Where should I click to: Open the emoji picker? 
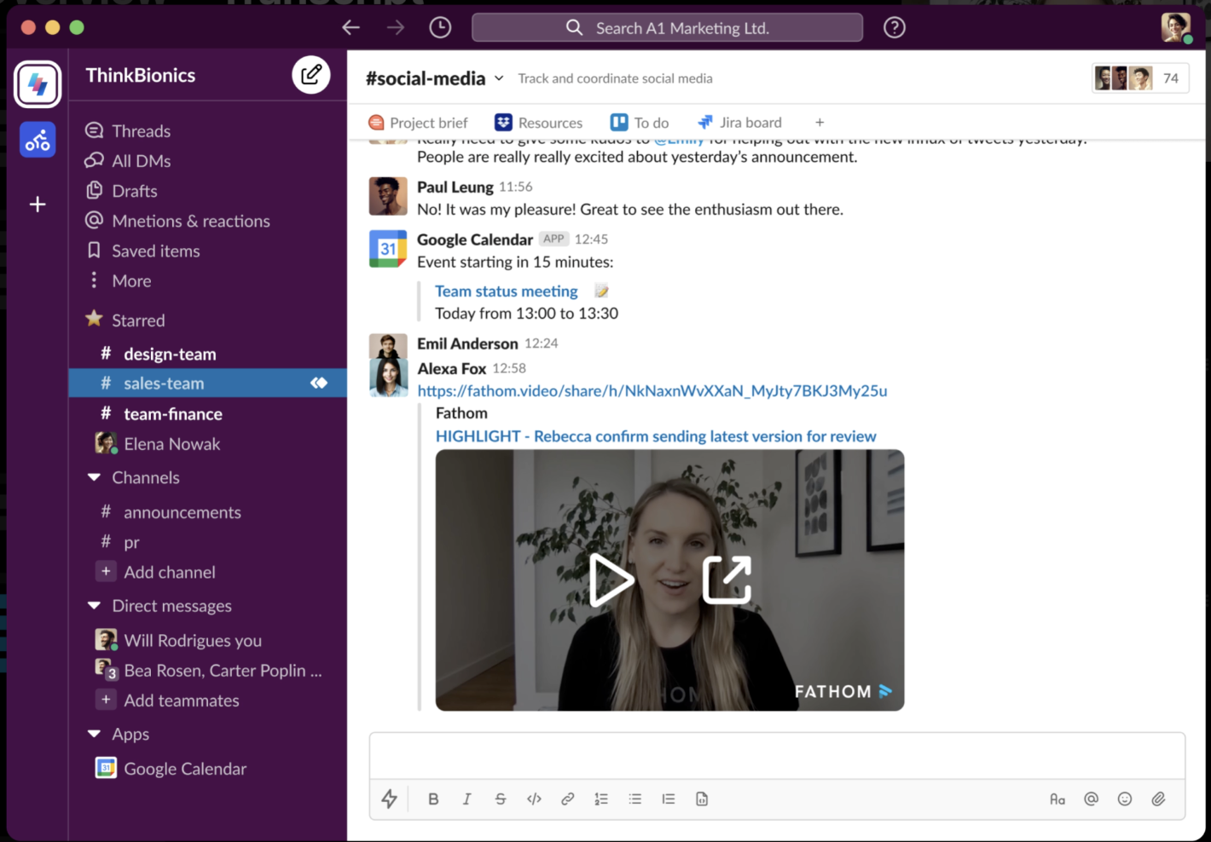(x=1125, y=799)
